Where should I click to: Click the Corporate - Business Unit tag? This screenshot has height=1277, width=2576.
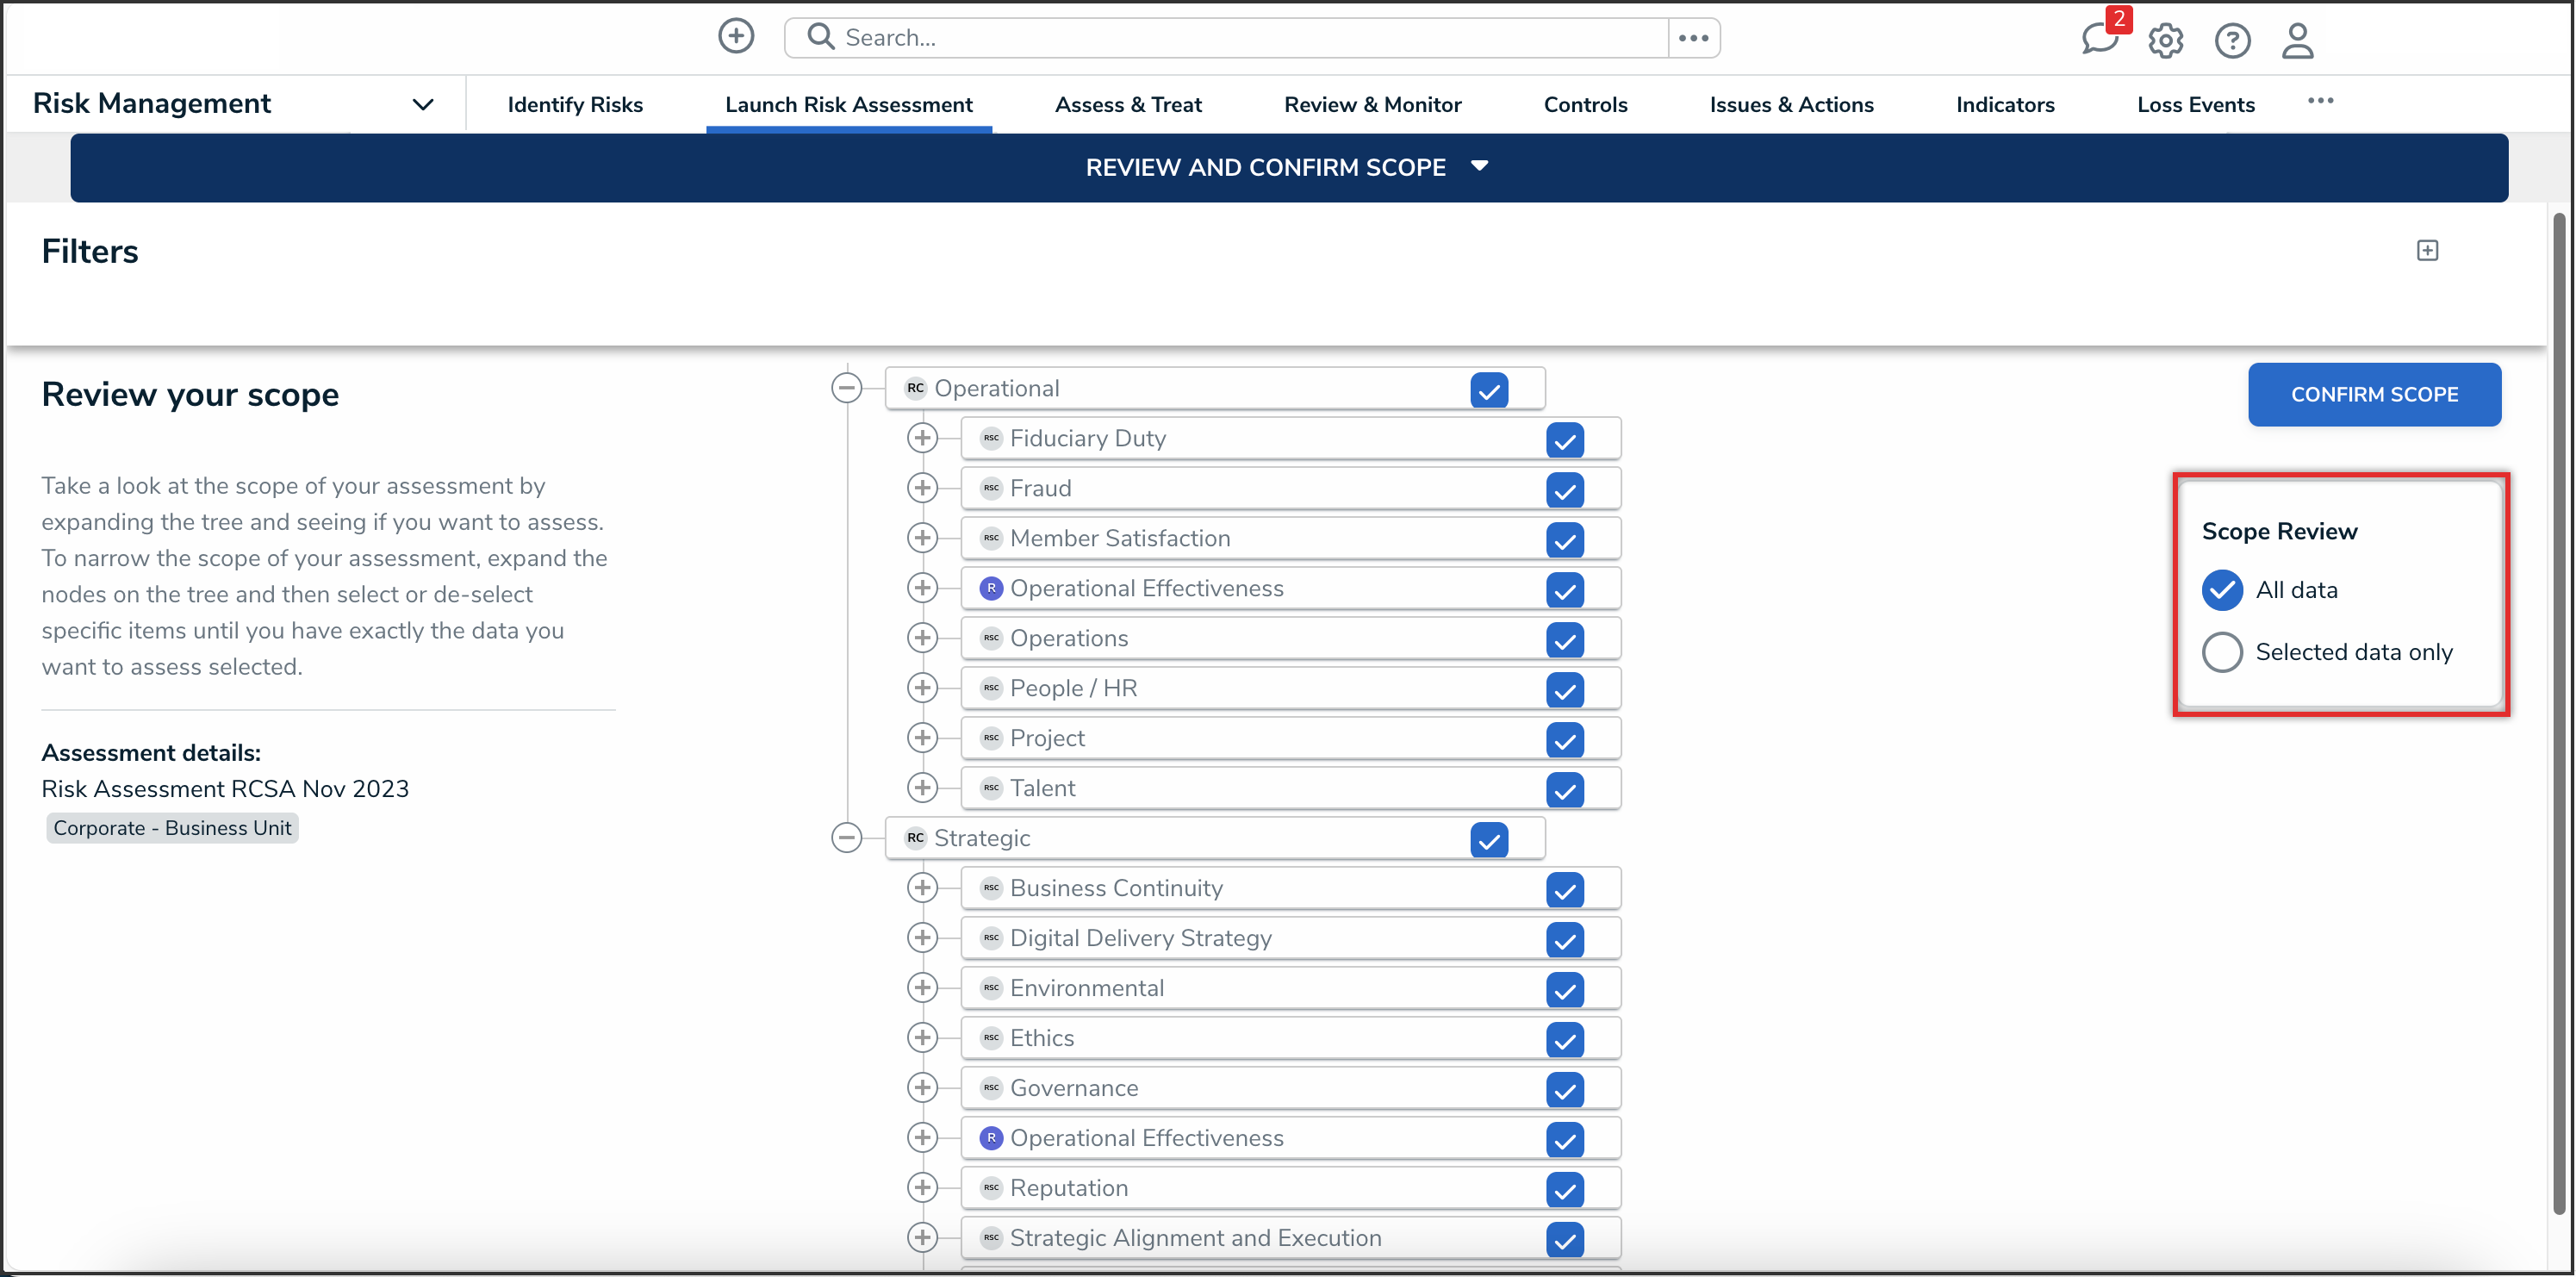172,828
